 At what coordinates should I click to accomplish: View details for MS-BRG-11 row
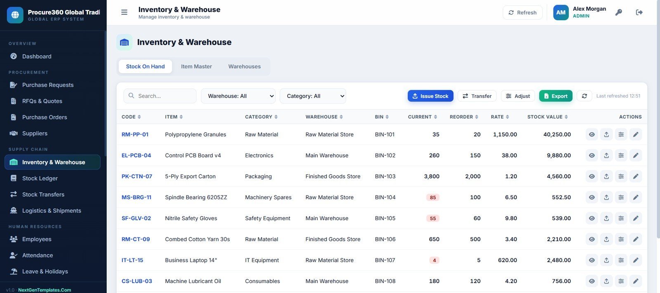point(592,198)
